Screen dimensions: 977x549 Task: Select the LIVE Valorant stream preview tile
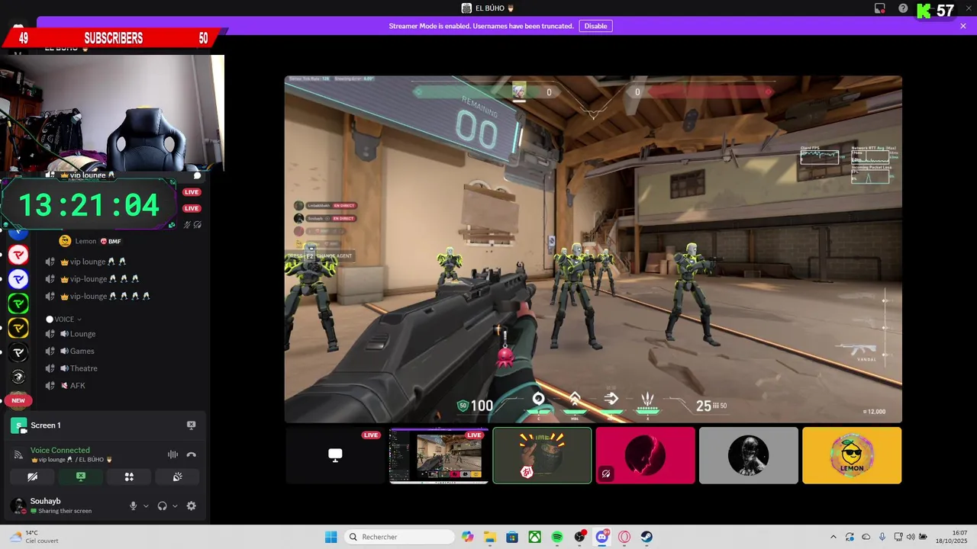[439, 455]
